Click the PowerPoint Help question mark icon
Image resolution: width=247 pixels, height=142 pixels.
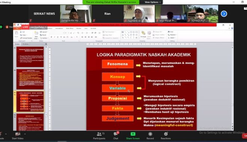(232, 28)
